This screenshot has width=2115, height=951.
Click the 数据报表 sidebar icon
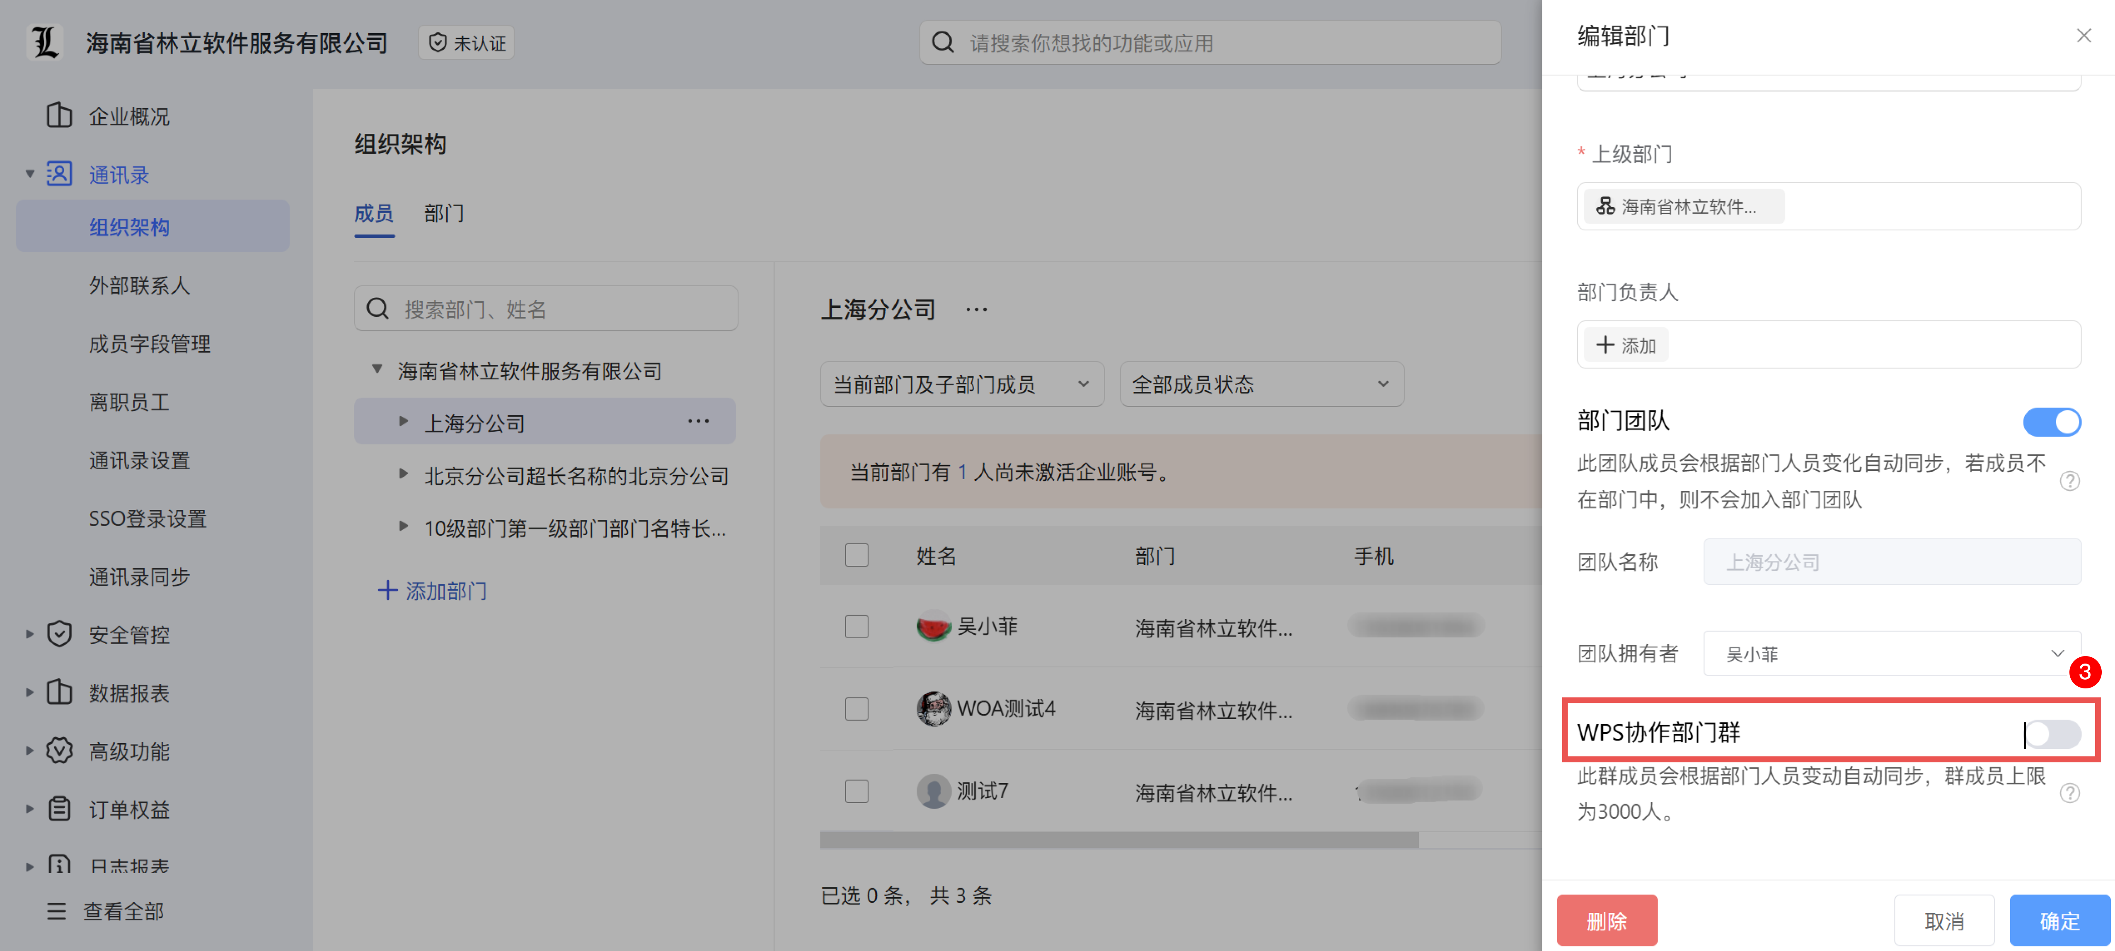[x=59, y=693]
